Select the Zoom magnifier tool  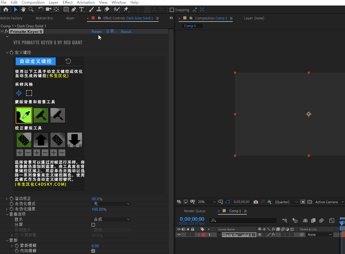[x=31, y=10]
